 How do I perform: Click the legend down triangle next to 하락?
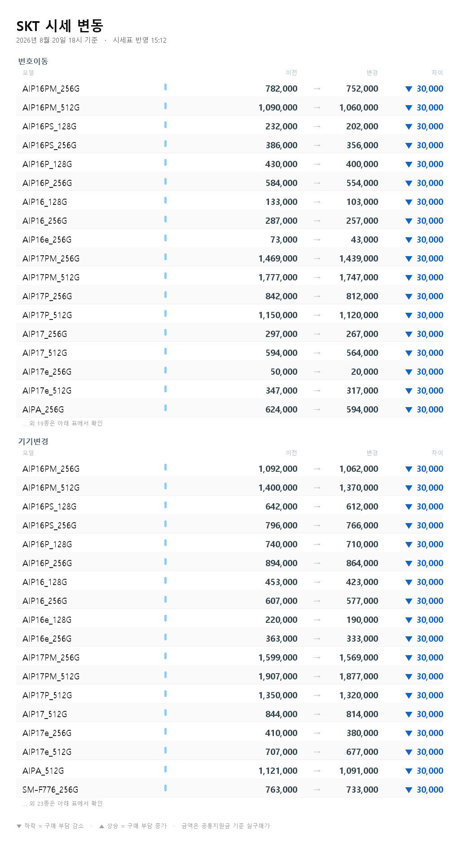(x=19, y=826)
